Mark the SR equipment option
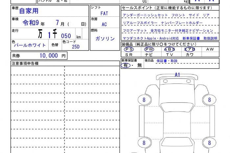Viewport: 230px width, 153px height. (129, 55)
